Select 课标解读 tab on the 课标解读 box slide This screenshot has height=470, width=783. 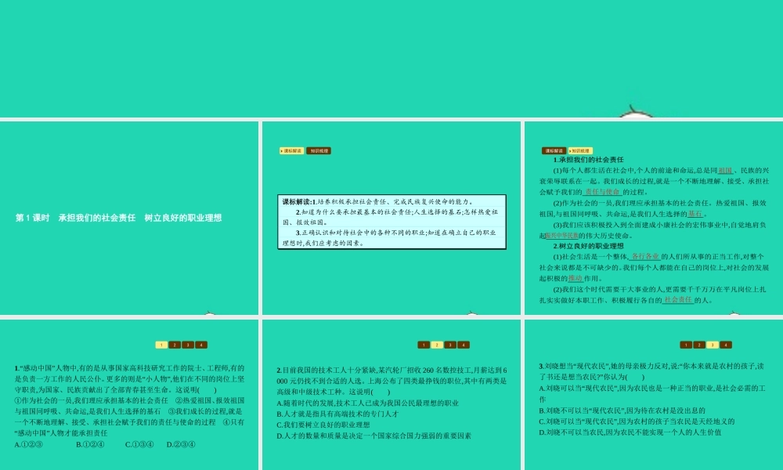291,151
